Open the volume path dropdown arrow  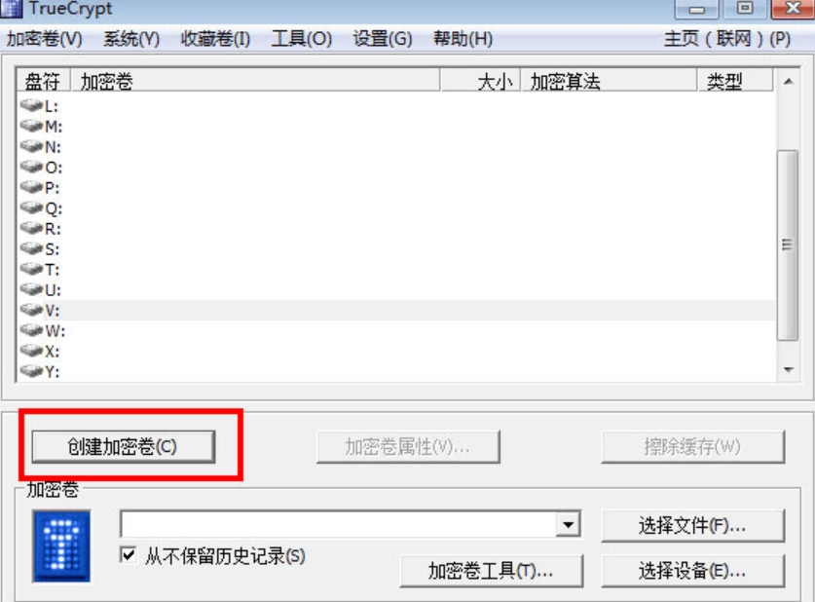click(x=568, y=524)
